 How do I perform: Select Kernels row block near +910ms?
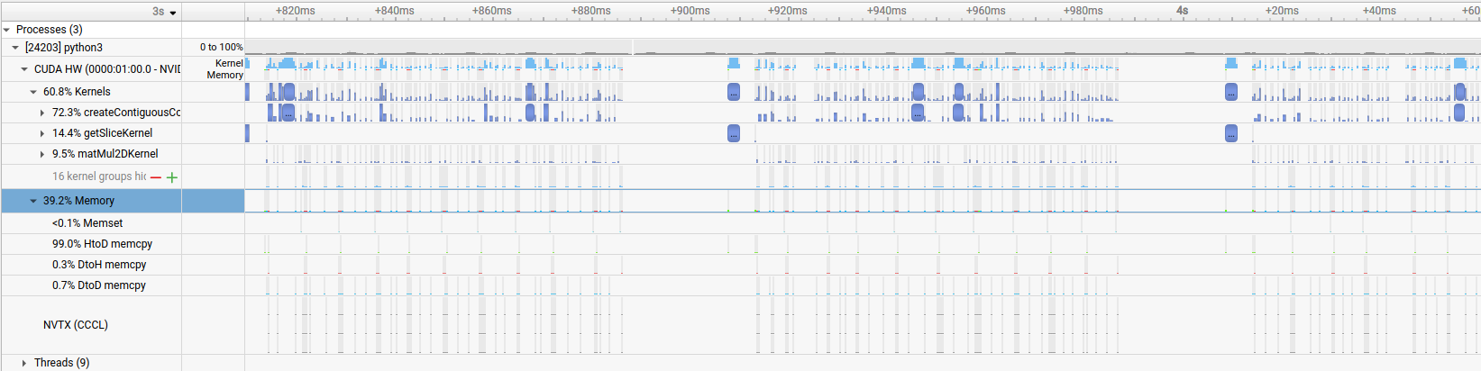click(734, 92)
